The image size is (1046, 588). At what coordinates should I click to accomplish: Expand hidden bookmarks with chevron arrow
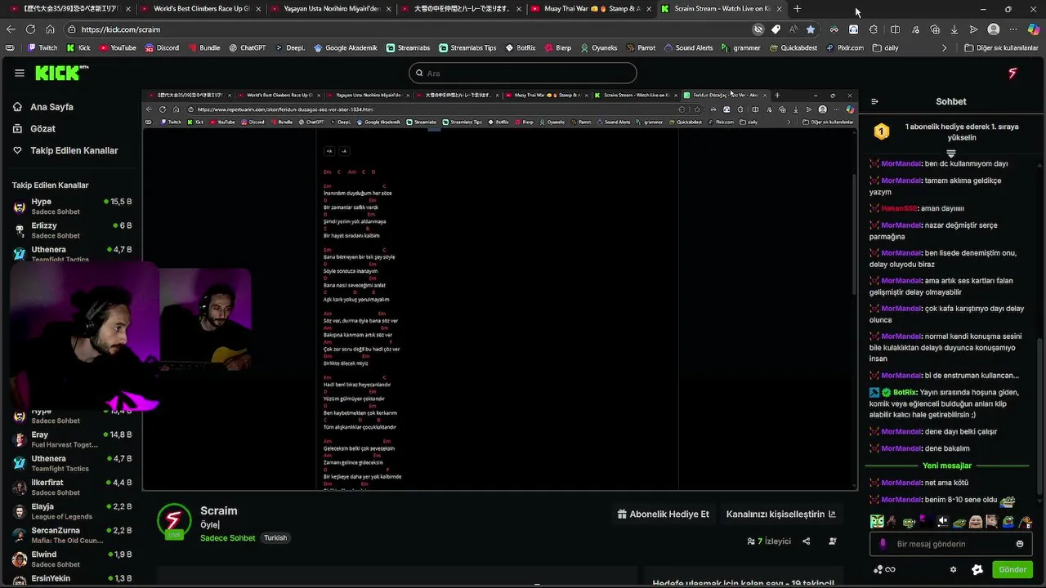tap(945, 48)
